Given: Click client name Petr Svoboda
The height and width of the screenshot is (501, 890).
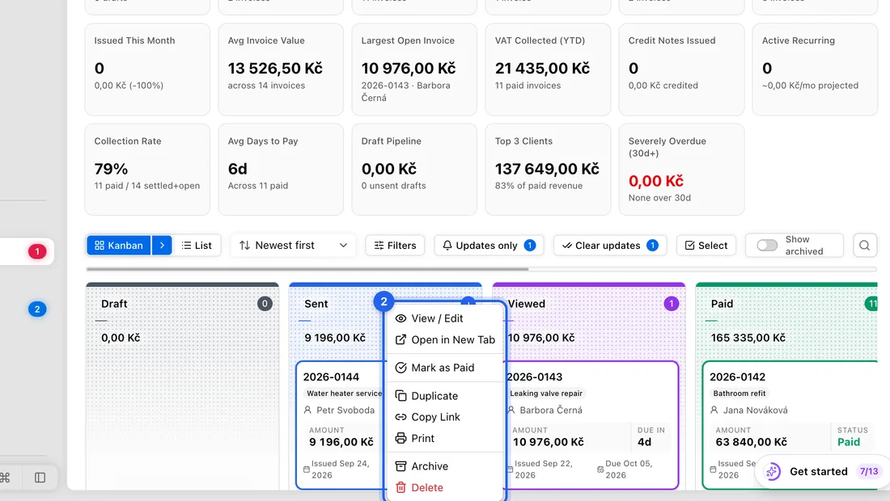Looking at the screenshot, I should (345, 410).
